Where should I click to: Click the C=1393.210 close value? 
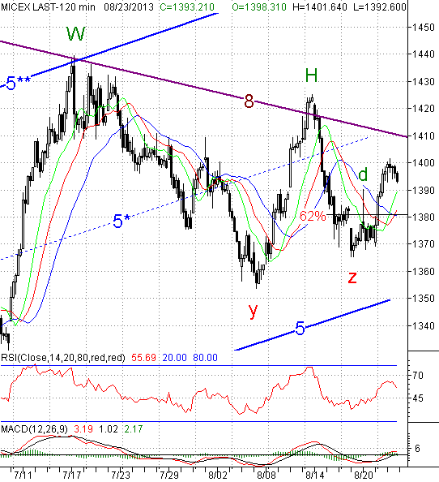[187, 6]
